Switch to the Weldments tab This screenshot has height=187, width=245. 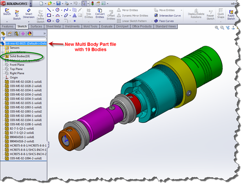click(72, 26)
